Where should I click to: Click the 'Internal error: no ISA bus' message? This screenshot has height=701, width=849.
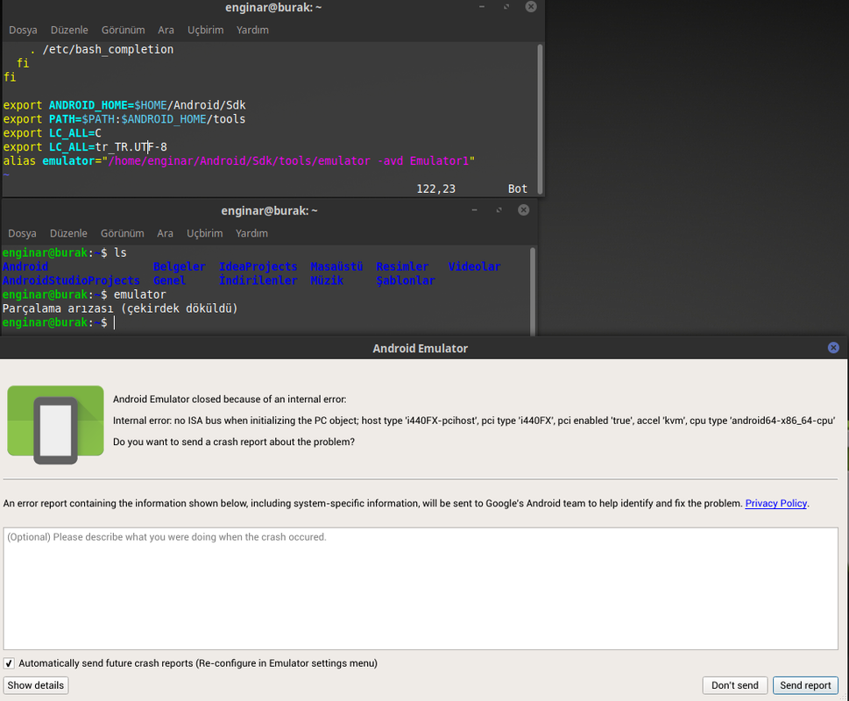tap(474, 421)
